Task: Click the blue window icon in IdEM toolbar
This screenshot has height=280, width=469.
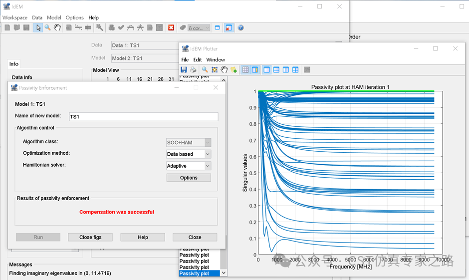Action: coord(217,28)
